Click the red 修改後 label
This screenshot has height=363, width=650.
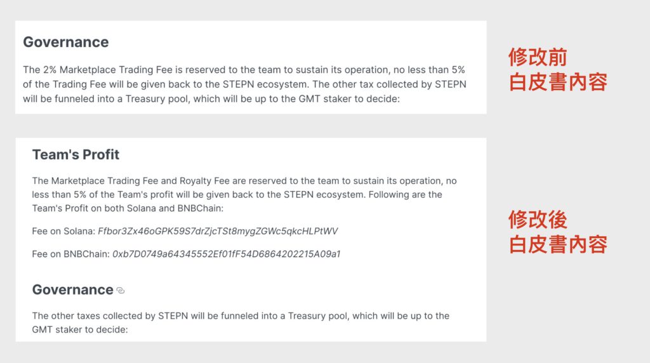[538, 220]
